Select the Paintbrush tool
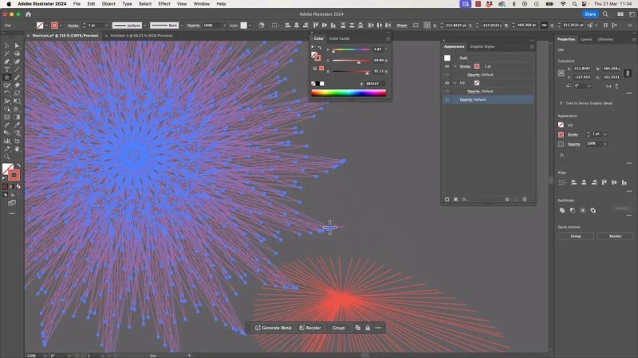The height and width of the screenshot is (358, 638). click(17, 77)
